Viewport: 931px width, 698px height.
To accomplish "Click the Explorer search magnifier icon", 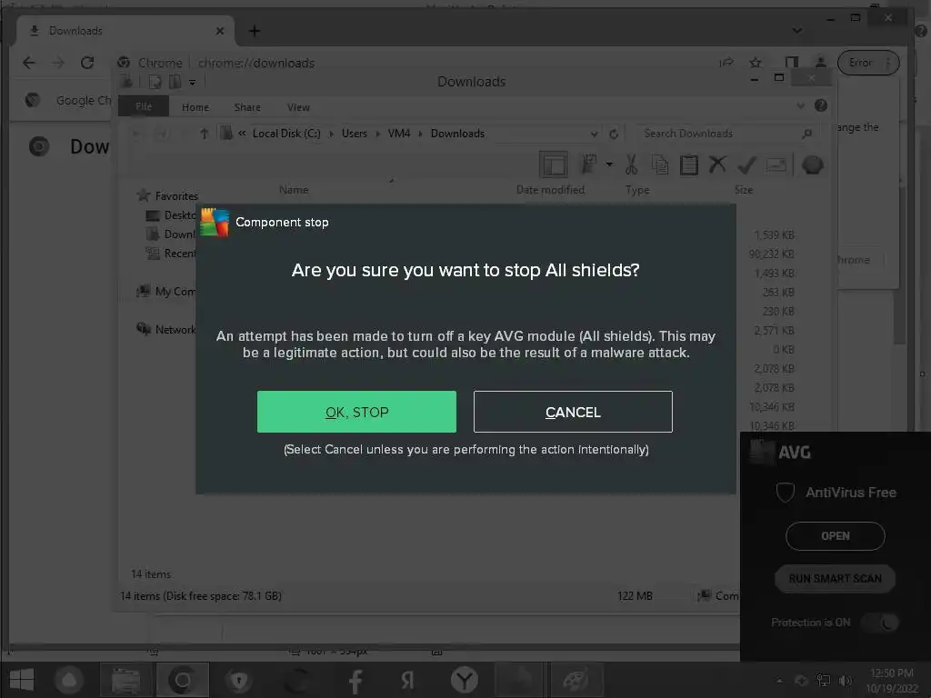I will coord(806,134).
